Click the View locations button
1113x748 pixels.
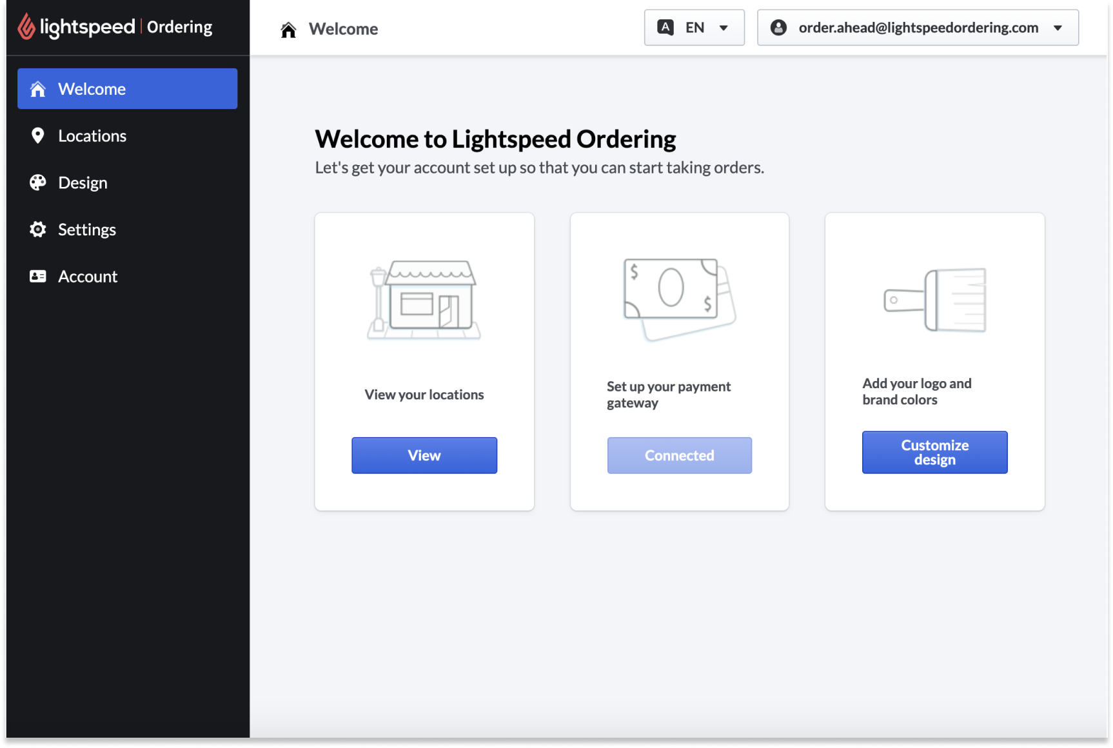click(x=424, y=455)
